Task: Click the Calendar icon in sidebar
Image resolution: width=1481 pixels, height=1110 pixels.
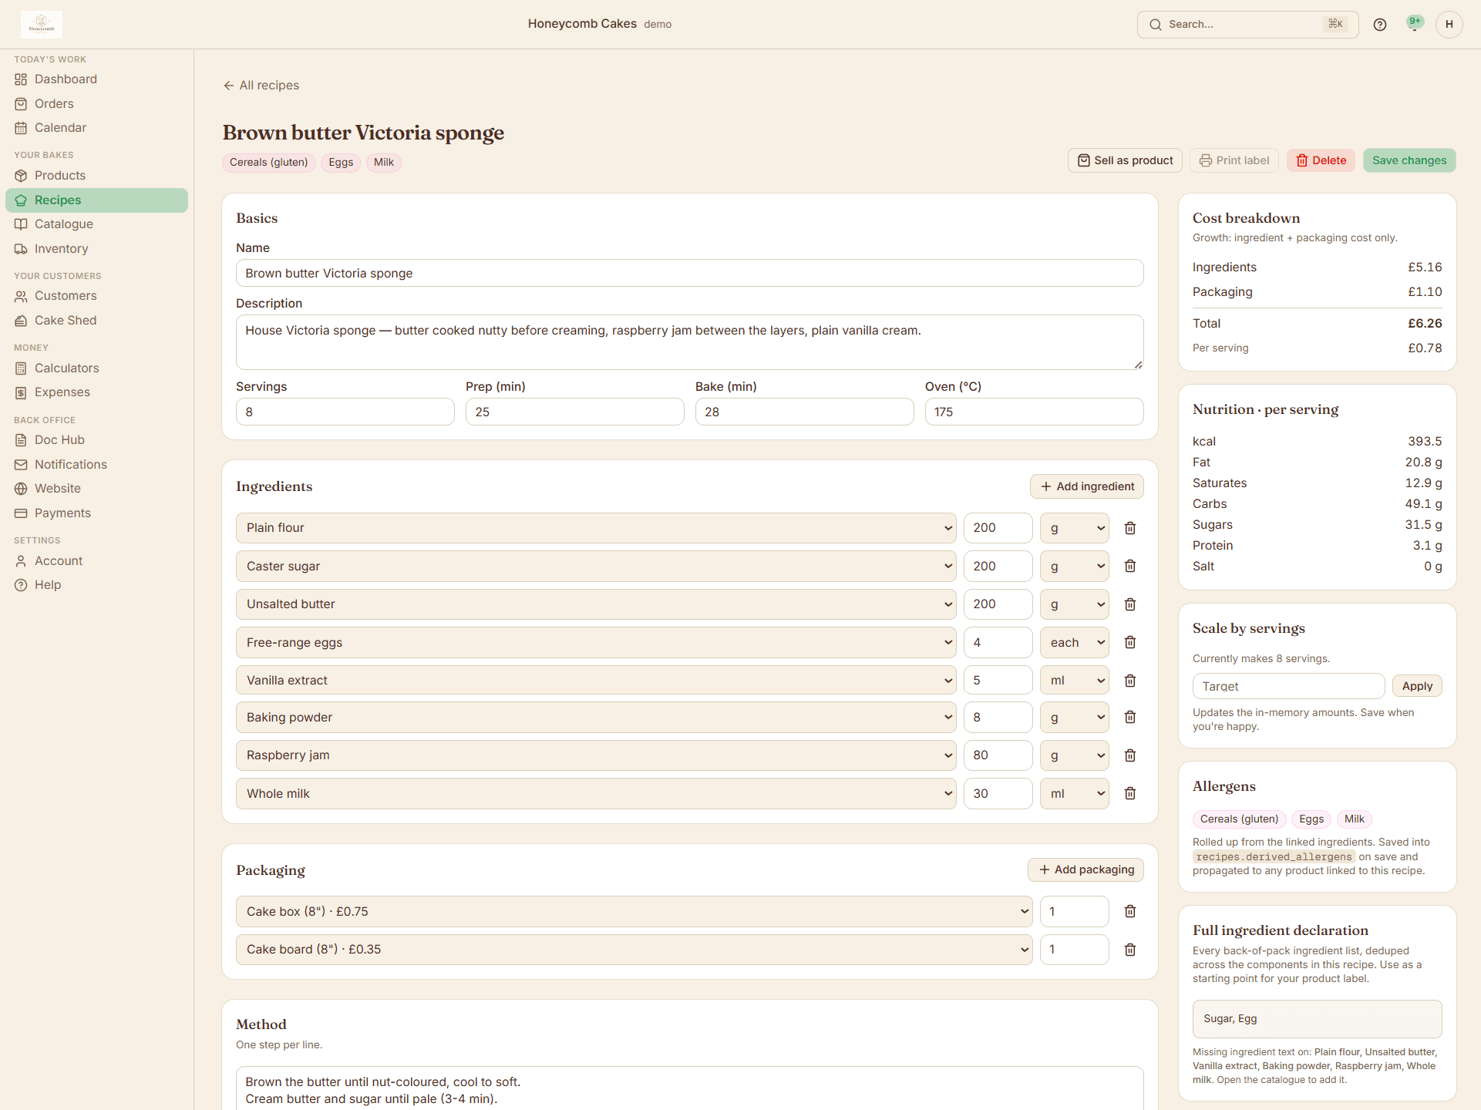Action: (21, 128)
